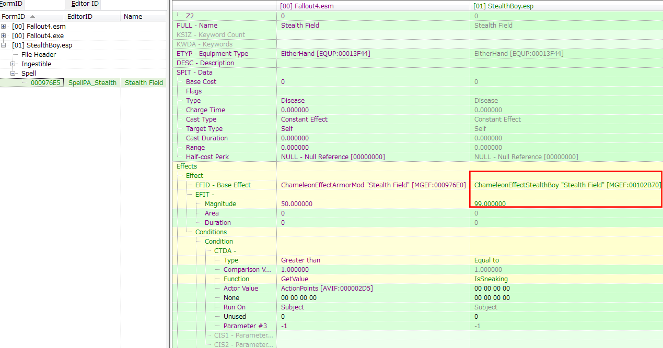The image size is (663, 348).
Task: Click the [01] StealthBoy.esp column header
Action: tap(566, 5)
